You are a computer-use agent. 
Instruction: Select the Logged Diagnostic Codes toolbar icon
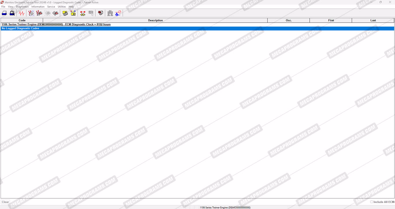click(39, 13)
